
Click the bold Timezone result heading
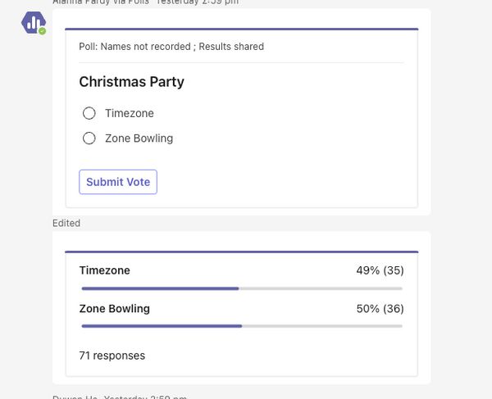104,270
